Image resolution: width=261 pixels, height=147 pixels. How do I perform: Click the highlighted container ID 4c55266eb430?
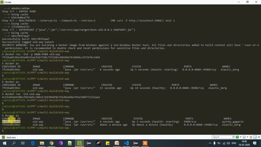click(11, 122)
